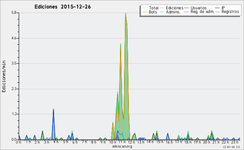Click the y-axis value 1.2
The height and width of the screenshot is (150, 244).
[x=14, y=114]
